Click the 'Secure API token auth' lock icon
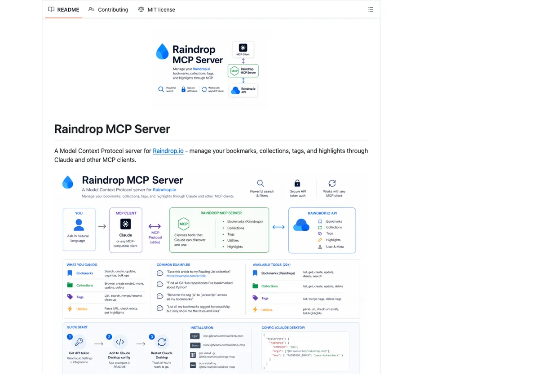This screenshot has width=539, height=374. point(297,183)
